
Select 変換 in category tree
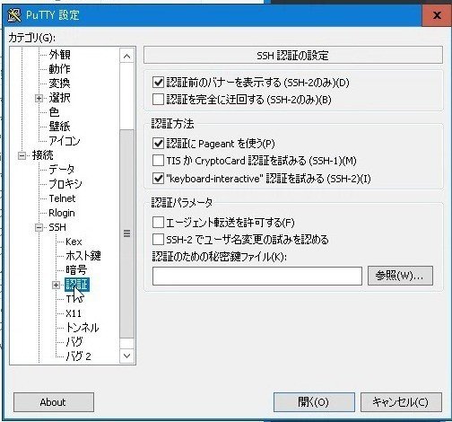(x=60, y=84)
